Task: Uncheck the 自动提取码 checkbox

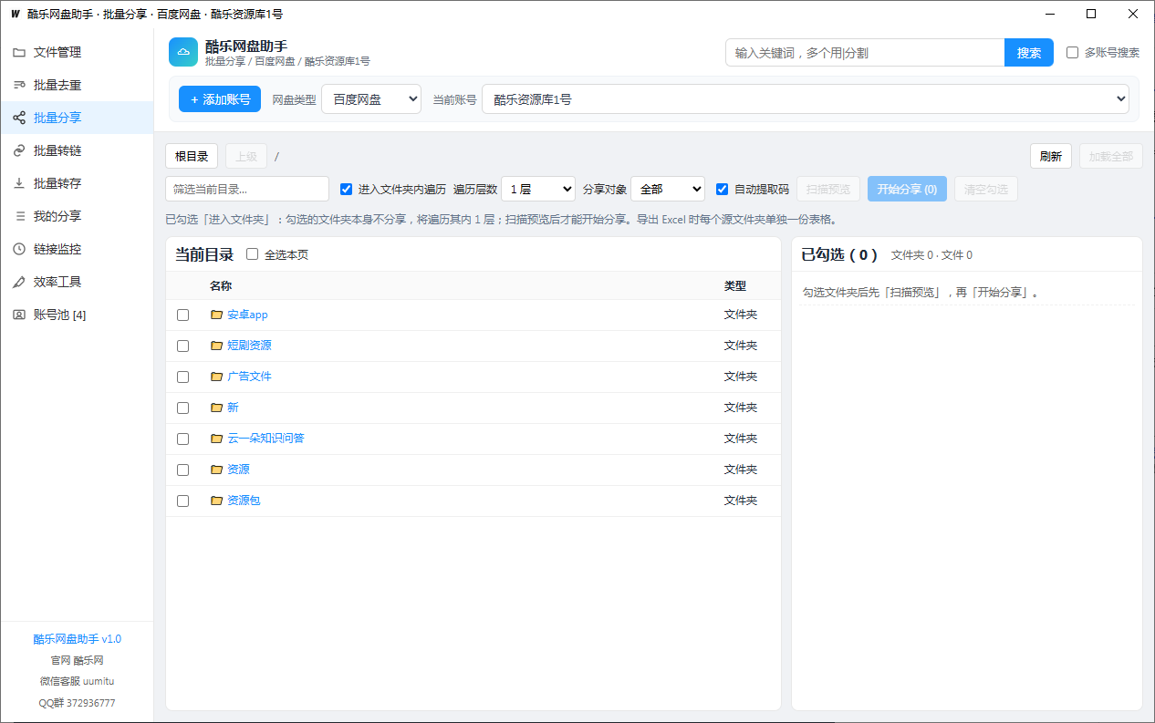Action: (723, 190)
